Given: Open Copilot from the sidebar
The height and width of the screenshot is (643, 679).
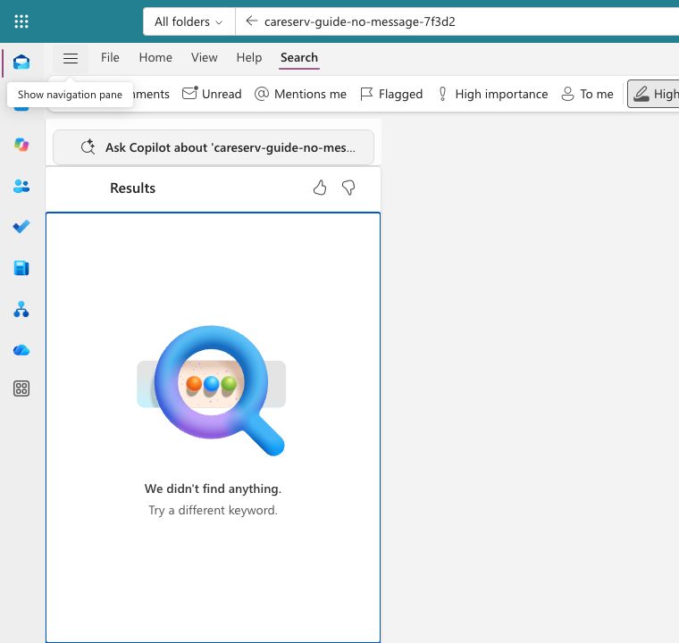Looking at the screenshot, I should pyautogui.click(x=21, y=145).
